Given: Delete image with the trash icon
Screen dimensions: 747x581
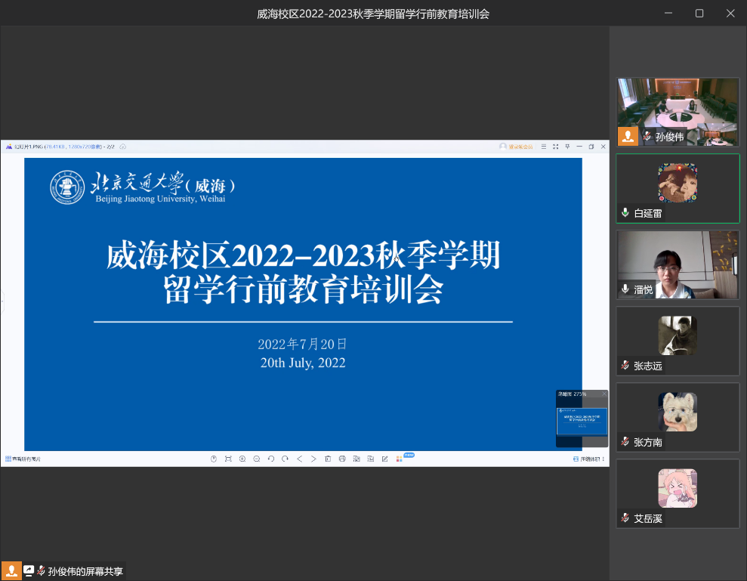Looking at the screenshot, I should [328, 459].
